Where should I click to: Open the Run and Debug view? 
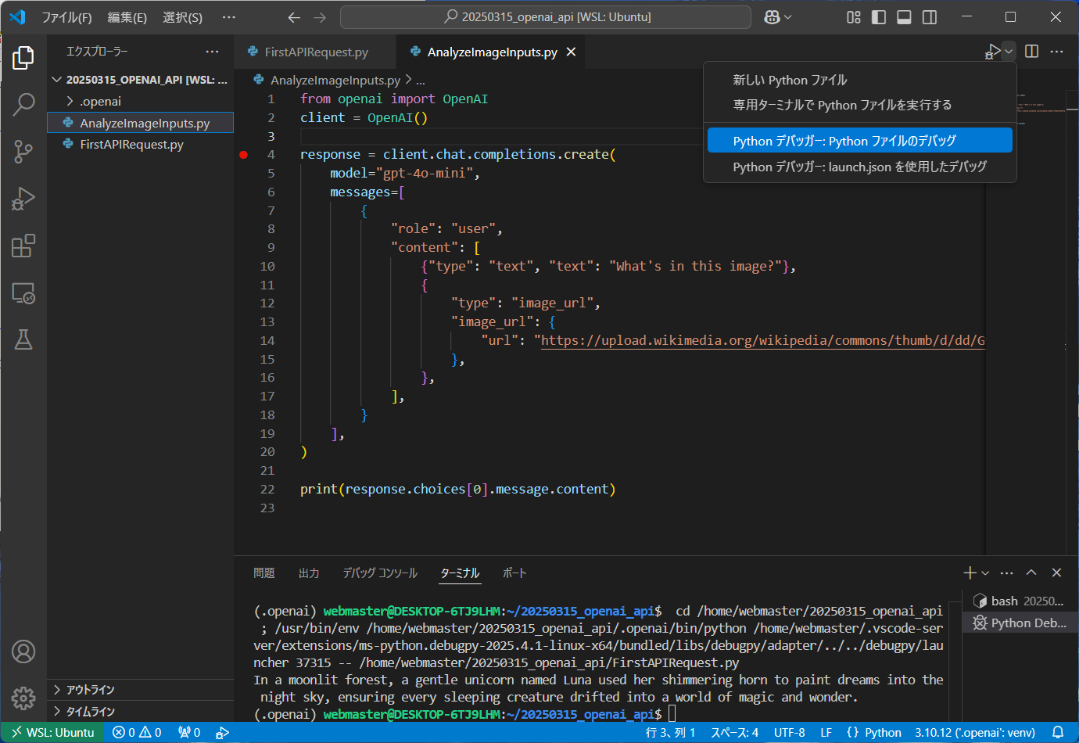tap(23, 199)
